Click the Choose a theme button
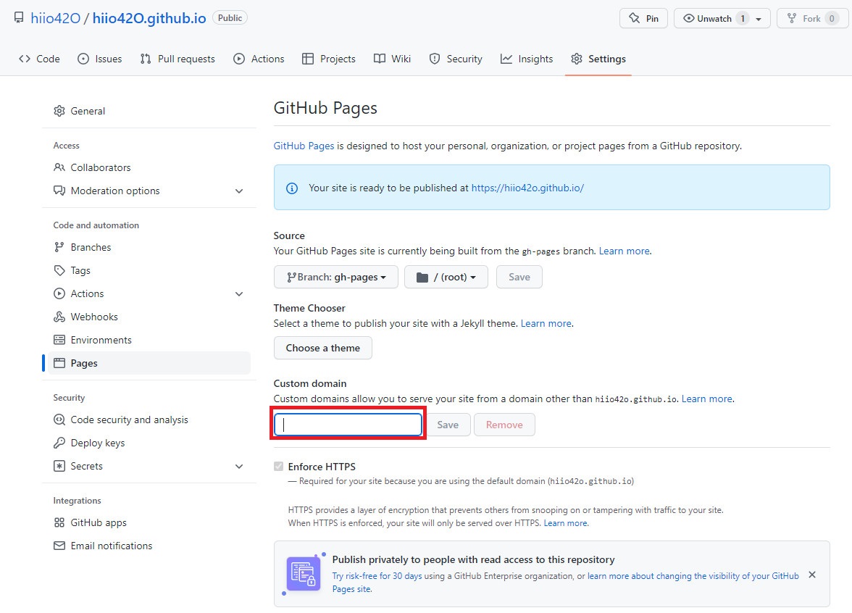 (x=323, y=348)
